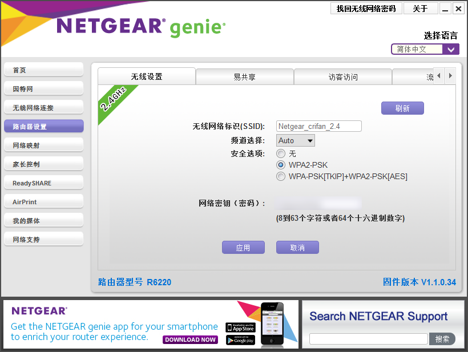468x352 pixels.
Task: Click the 应用 apply button
Action: pos(243,247)
